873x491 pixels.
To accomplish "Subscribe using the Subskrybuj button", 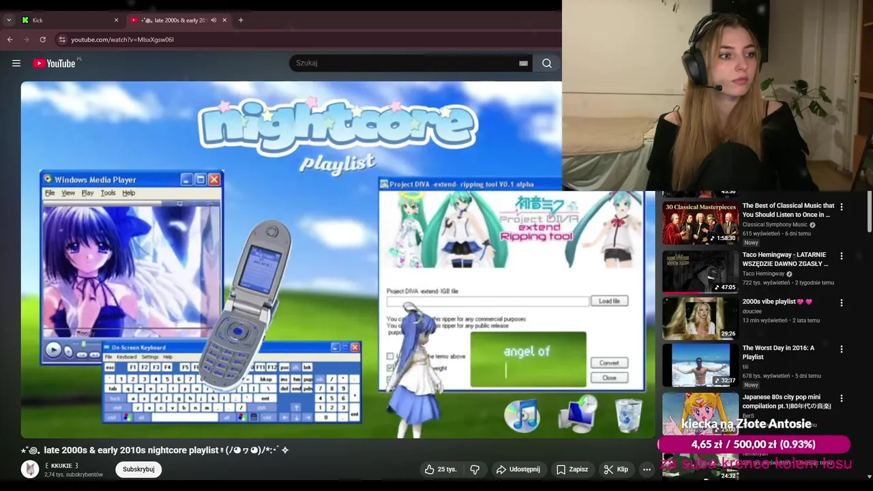I will (x=138, y=469).
